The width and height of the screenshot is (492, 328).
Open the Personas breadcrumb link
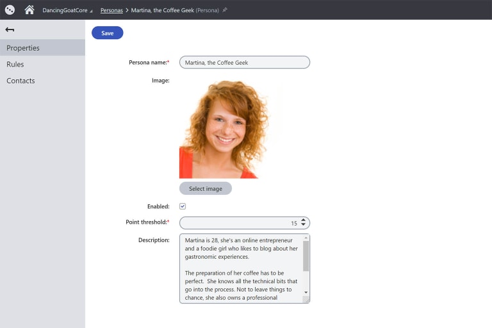[111, 10]
